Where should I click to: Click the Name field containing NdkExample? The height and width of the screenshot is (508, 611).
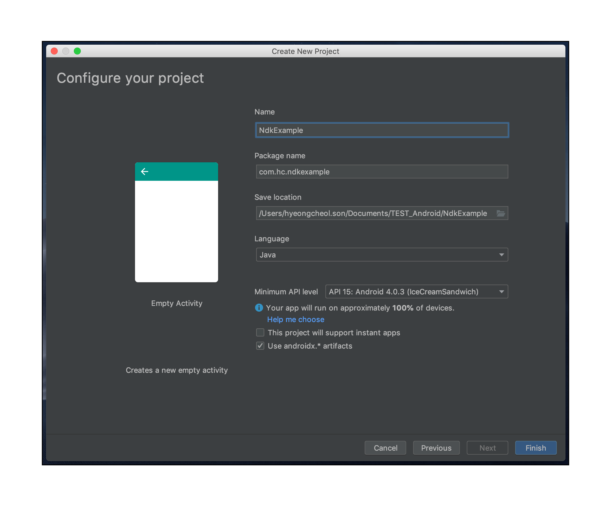click(x=382, y=130)
